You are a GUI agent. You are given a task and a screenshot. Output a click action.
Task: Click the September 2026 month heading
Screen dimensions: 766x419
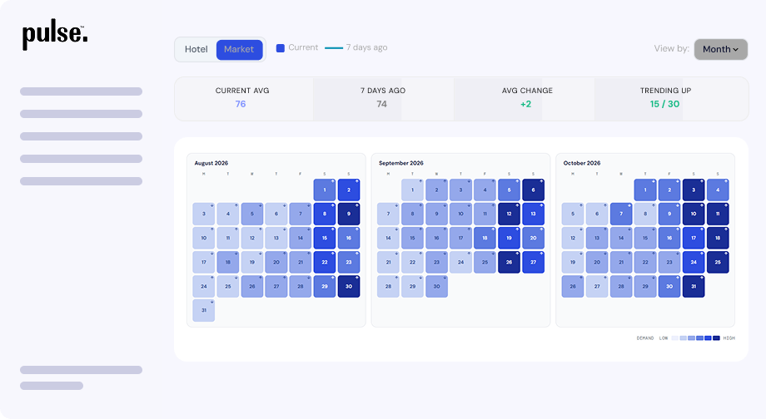point(401,163)
